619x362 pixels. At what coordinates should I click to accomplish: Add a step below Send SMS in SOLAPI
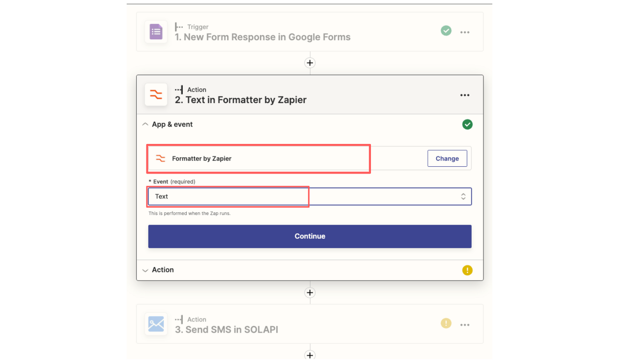(x=309, y=355)
